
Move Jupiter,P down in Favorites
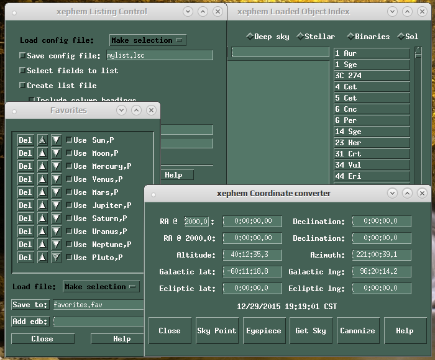tap(56, 205)
